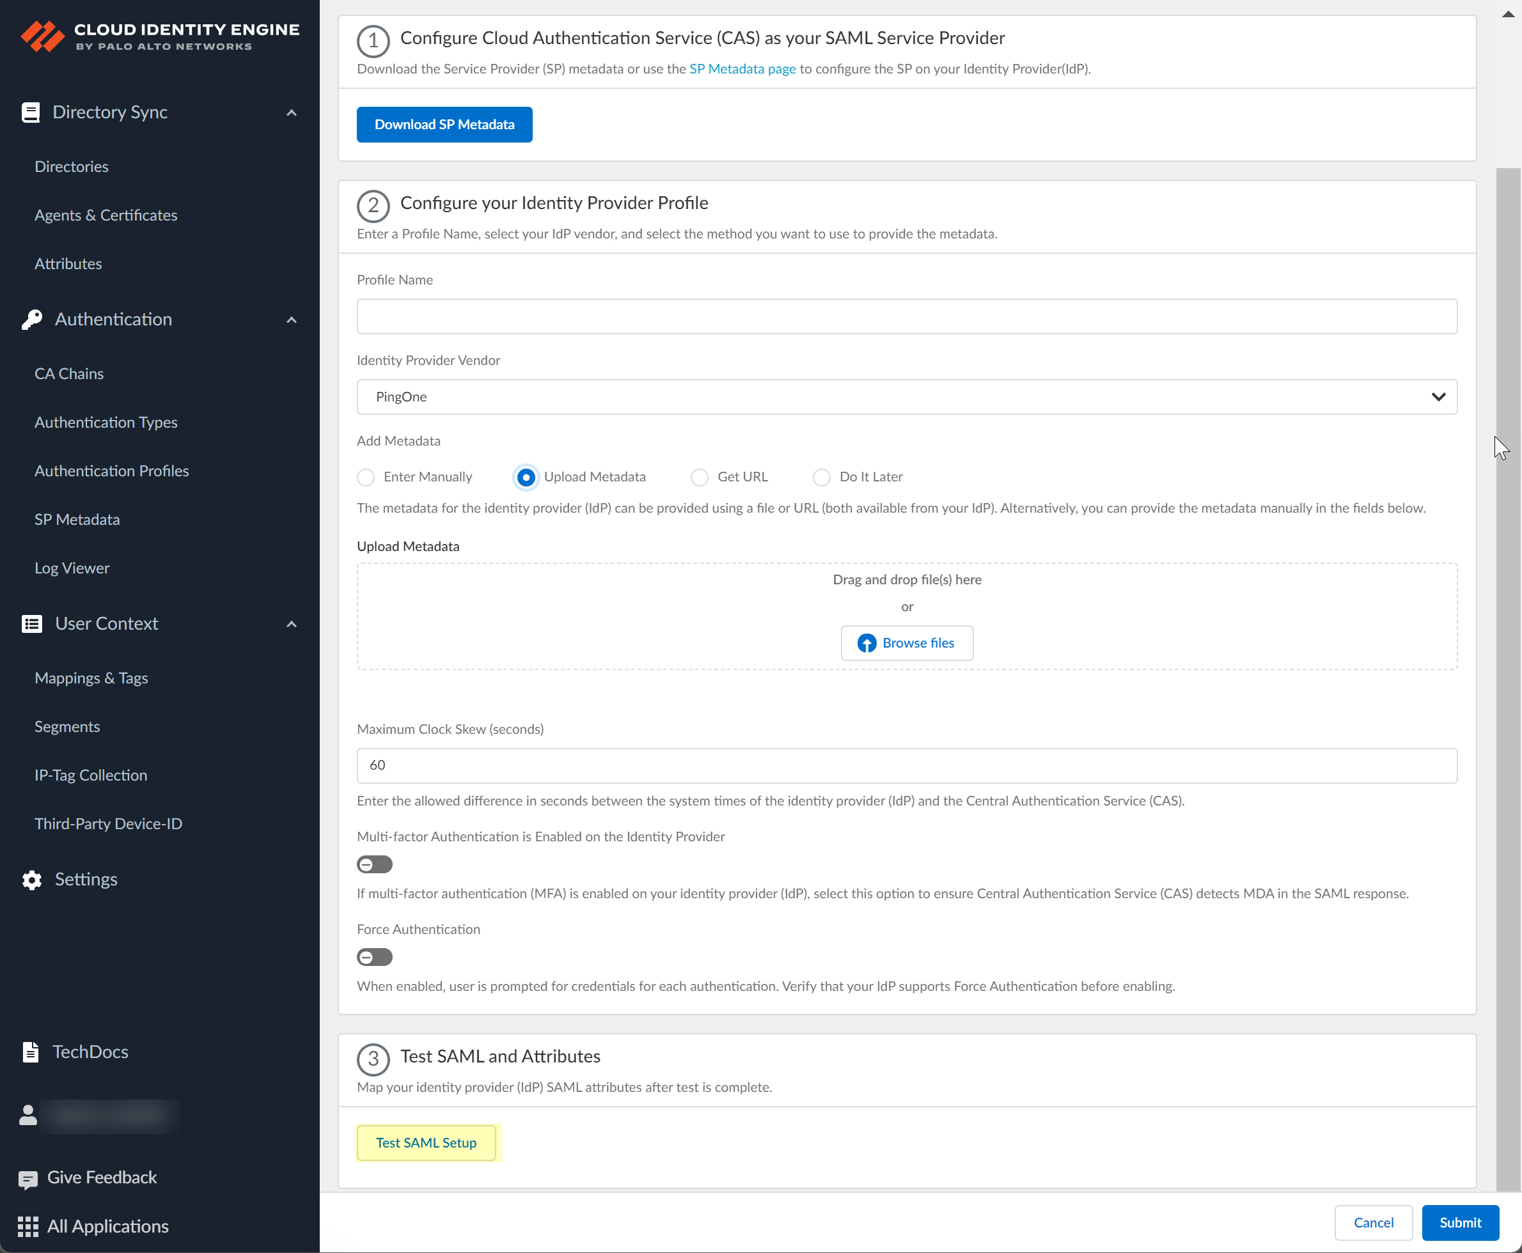
Task: Click the User Context list icon
Action: pos(31,623)
